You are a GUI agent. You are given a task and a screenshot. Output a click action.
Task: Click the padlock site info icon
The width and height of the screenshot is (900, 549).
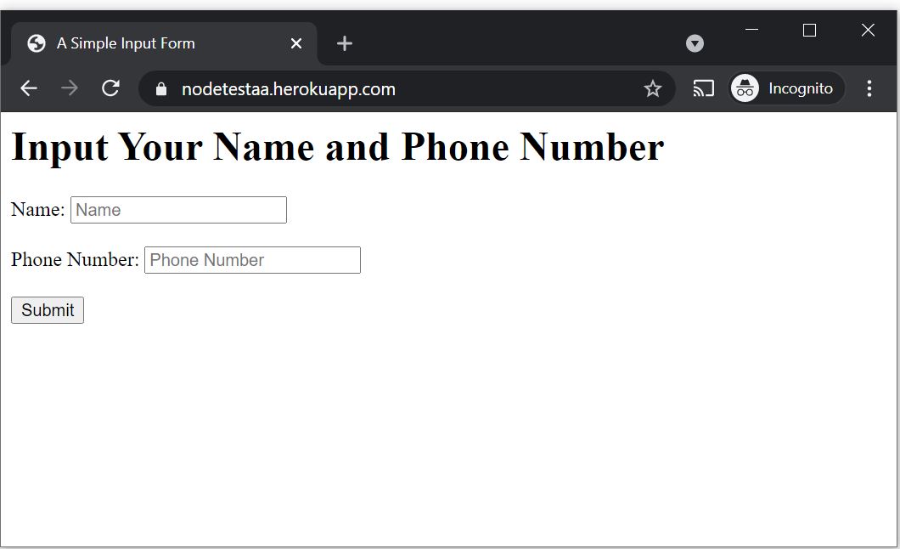click(161, 89)
